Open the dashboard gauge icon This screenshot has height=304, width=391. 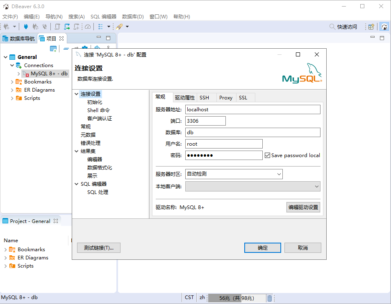(x=88, y=27)
